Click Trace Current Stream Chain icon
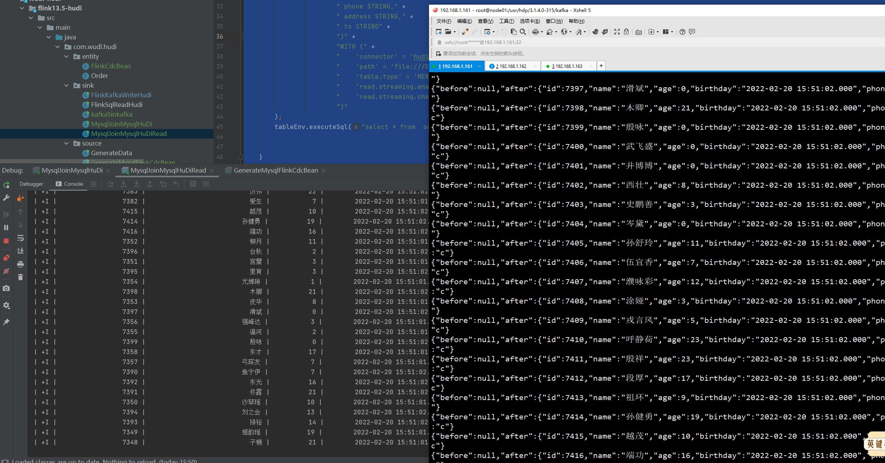 tap(206, 184)
